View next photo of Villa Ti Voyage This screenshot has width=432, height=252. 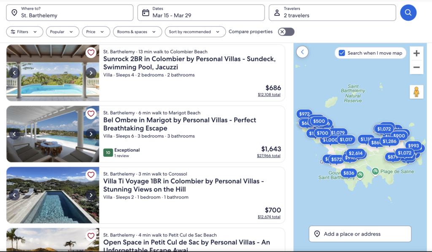(x=91, y=195)
